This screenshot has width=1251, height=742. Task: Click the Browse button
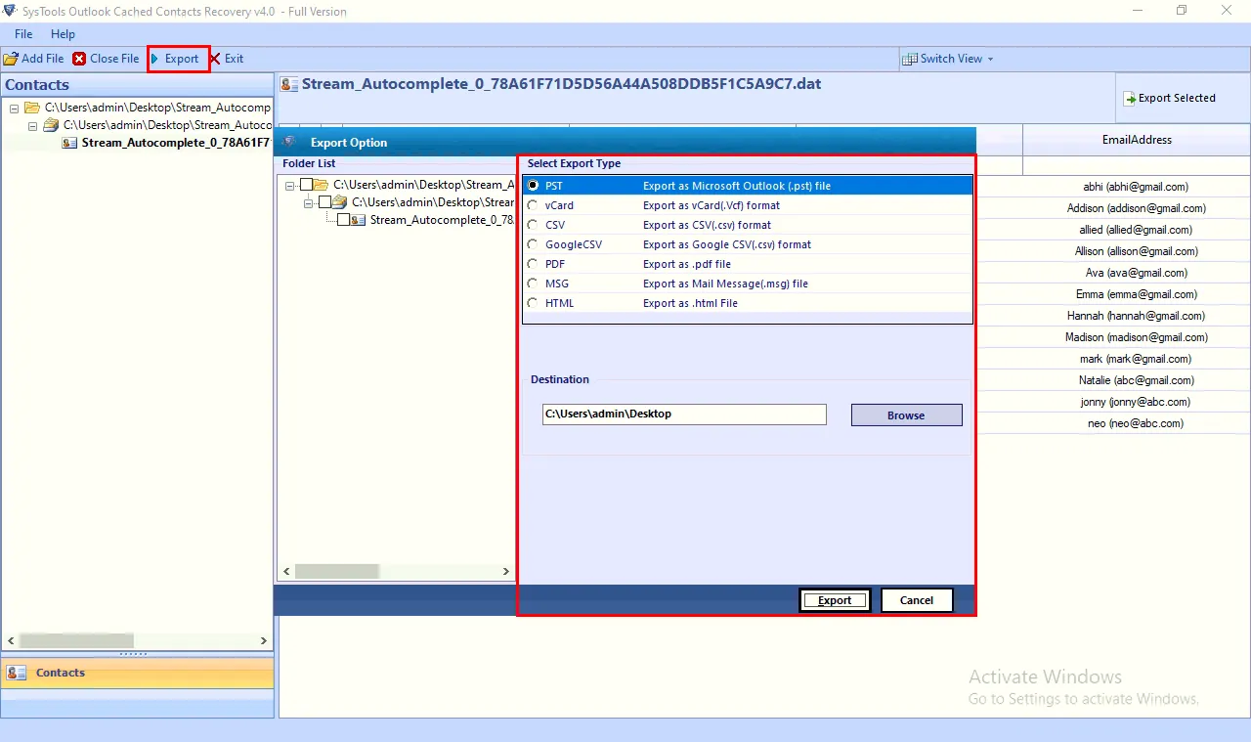(x=906, y=415)
